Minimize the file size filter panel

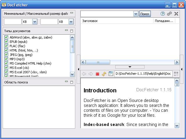coord(72,13)
